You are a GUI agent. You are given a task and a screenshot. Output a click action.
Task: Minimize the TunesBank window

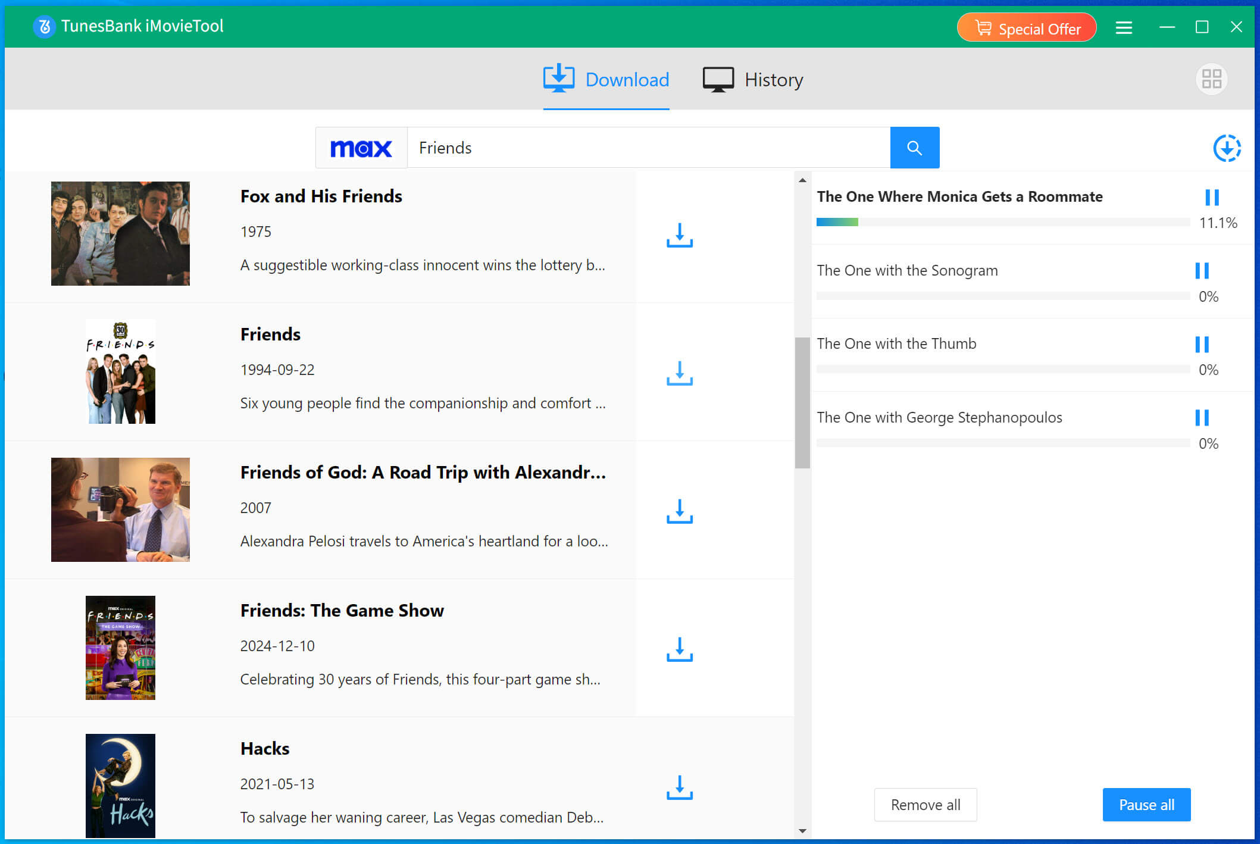(1167, 27)
